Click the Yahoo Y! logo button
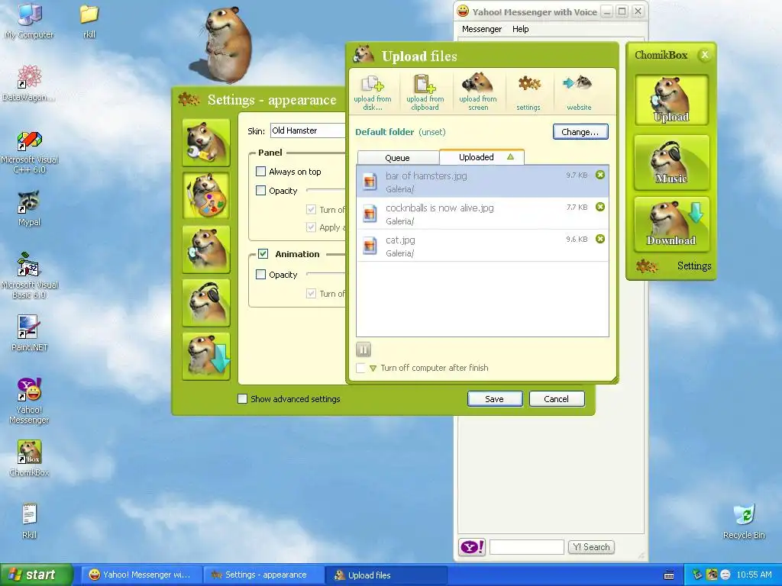782x586 pixels. click(x=472, y=547)
